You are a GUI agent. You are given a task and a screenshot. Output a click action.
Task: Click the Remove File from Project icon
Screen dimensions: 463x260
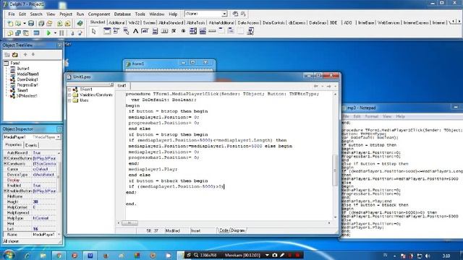[x=67, y=23]
